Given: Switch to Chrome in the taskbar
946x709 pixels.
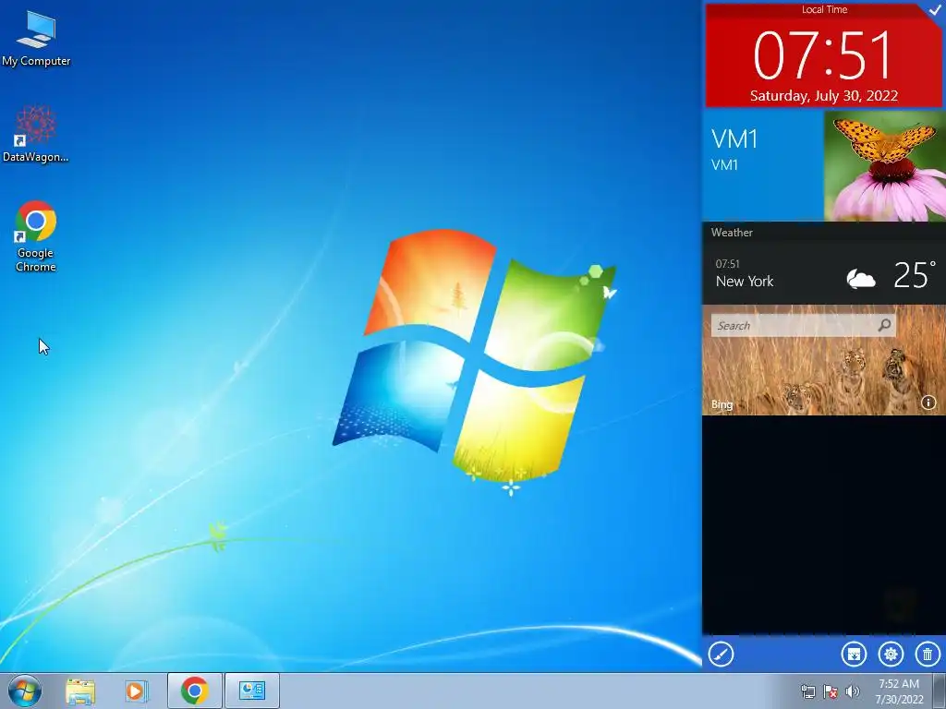Looking at the screenshot, I should coord(194,691).
